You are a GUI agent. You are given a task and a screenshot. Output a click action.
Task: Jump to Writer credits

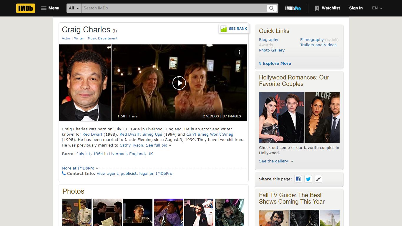(x=79, y=38)
